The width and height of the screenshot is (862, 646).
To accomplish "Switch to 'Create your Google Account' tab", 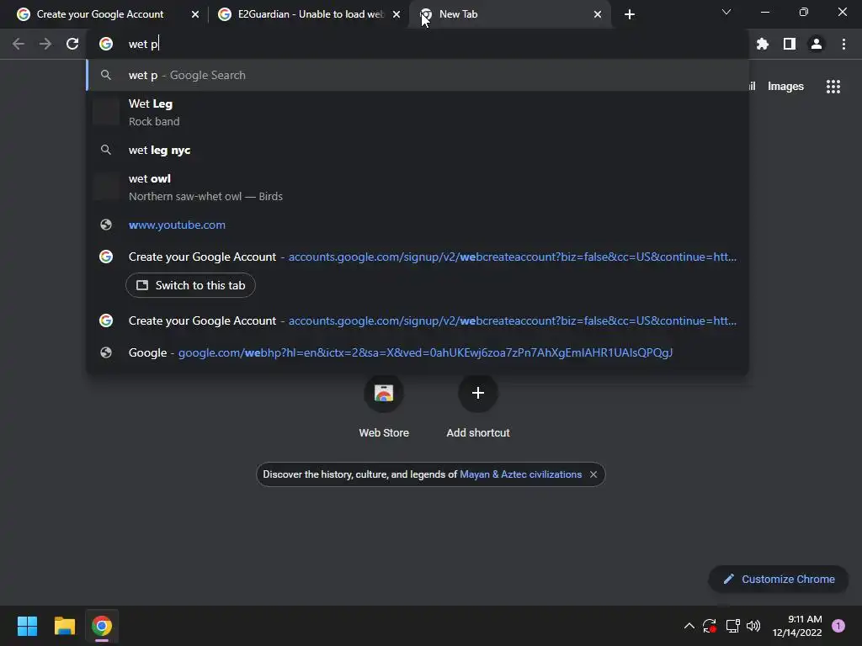I will point(100,14).
